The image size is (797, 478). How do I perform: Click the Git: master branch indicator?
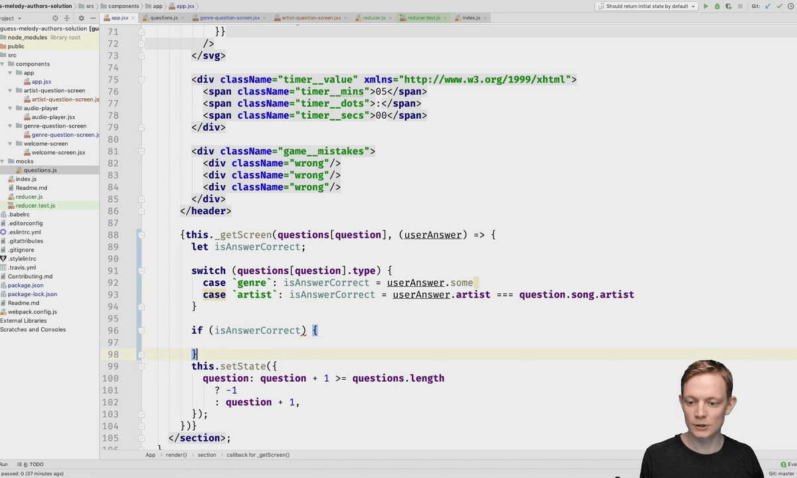point(782,473)
